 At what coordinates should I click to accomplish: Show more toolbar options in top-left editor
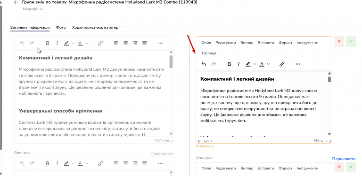[x=160, y=43]
